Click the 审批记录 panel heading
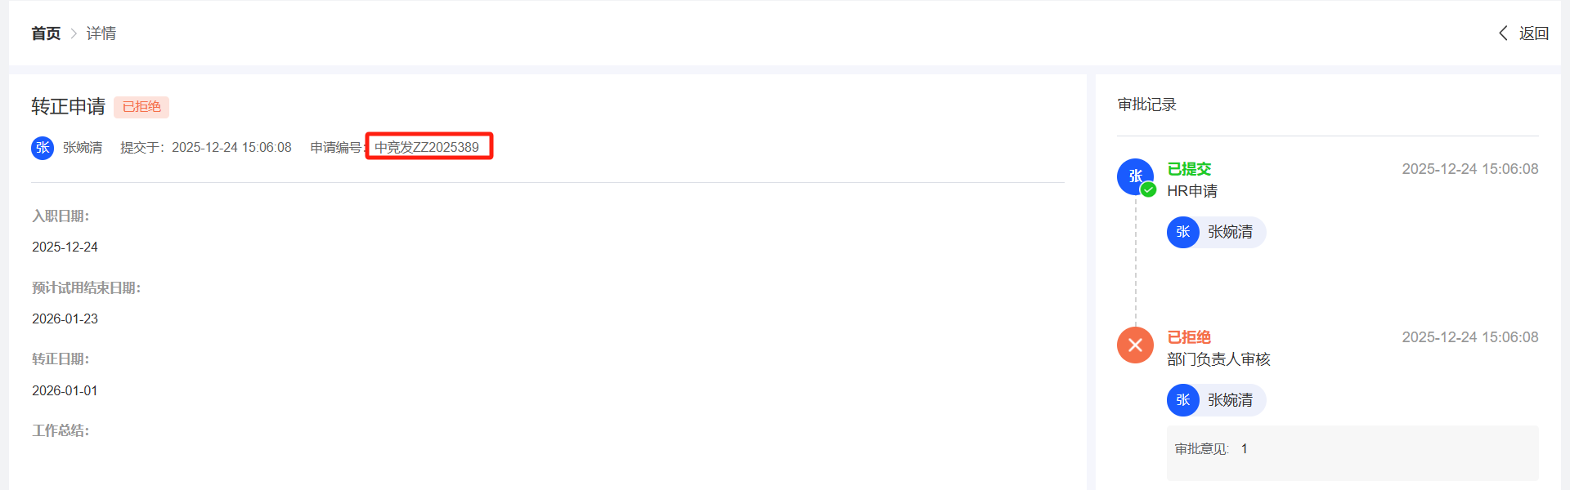This screenshot has height=490, width=1570. coord(1146,105)
